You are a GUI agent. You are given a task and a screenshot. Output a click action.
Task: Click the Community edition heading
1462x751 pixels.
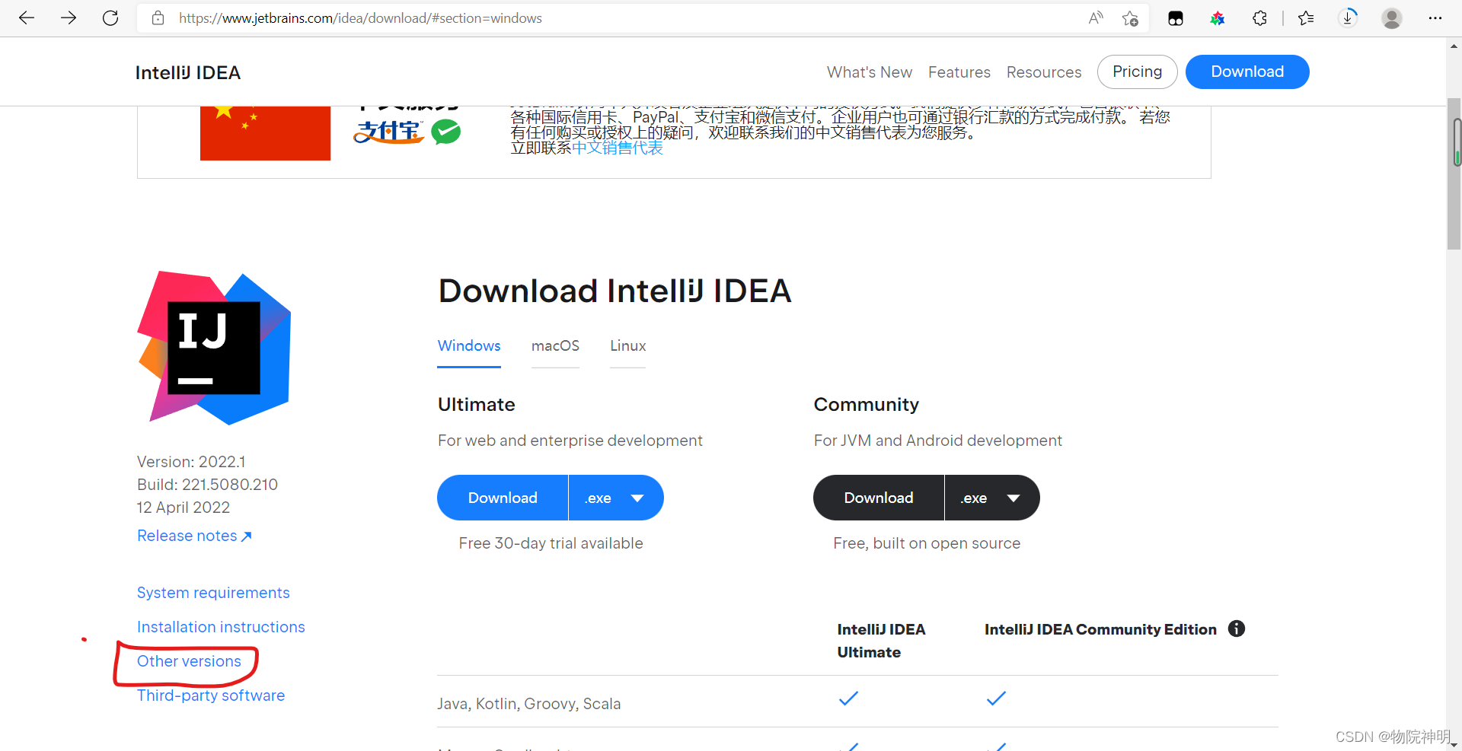[866, 405]
